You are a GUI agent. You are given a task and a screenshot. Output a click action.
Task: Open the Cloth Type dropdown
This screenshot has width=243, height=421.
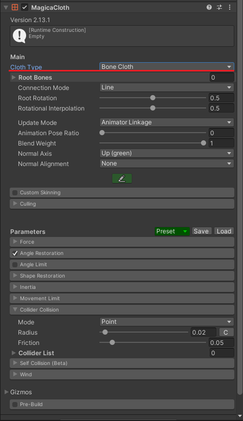[x=167, y=67]
